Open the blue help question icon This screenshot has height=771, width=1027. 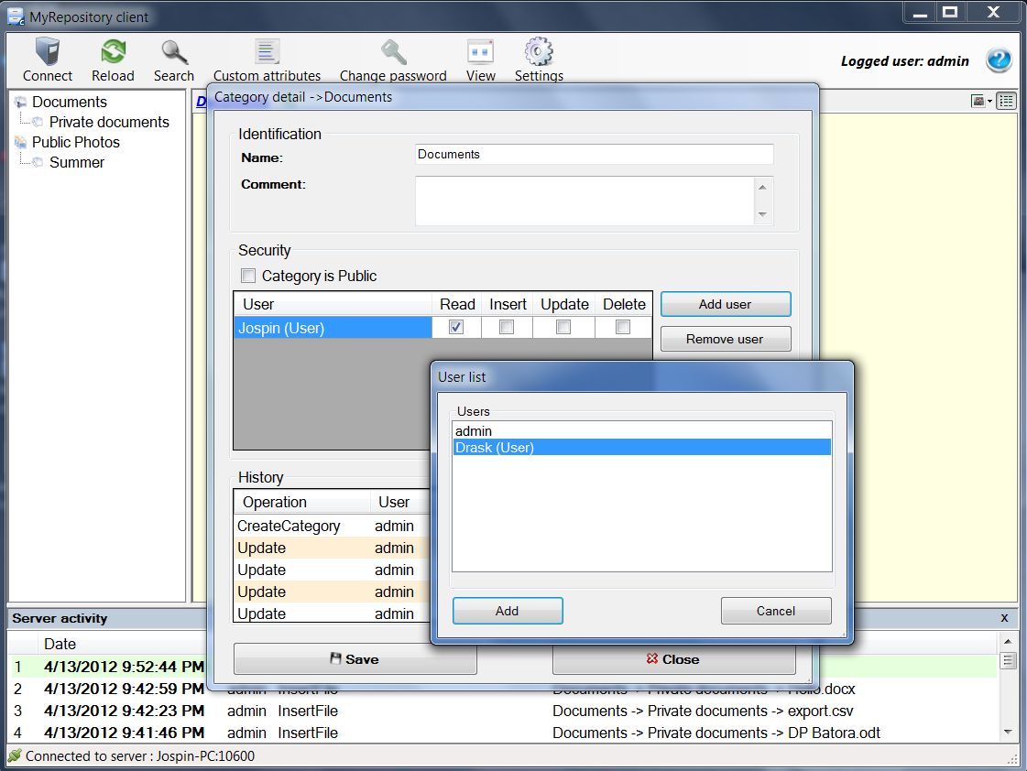pos(1000,60)
